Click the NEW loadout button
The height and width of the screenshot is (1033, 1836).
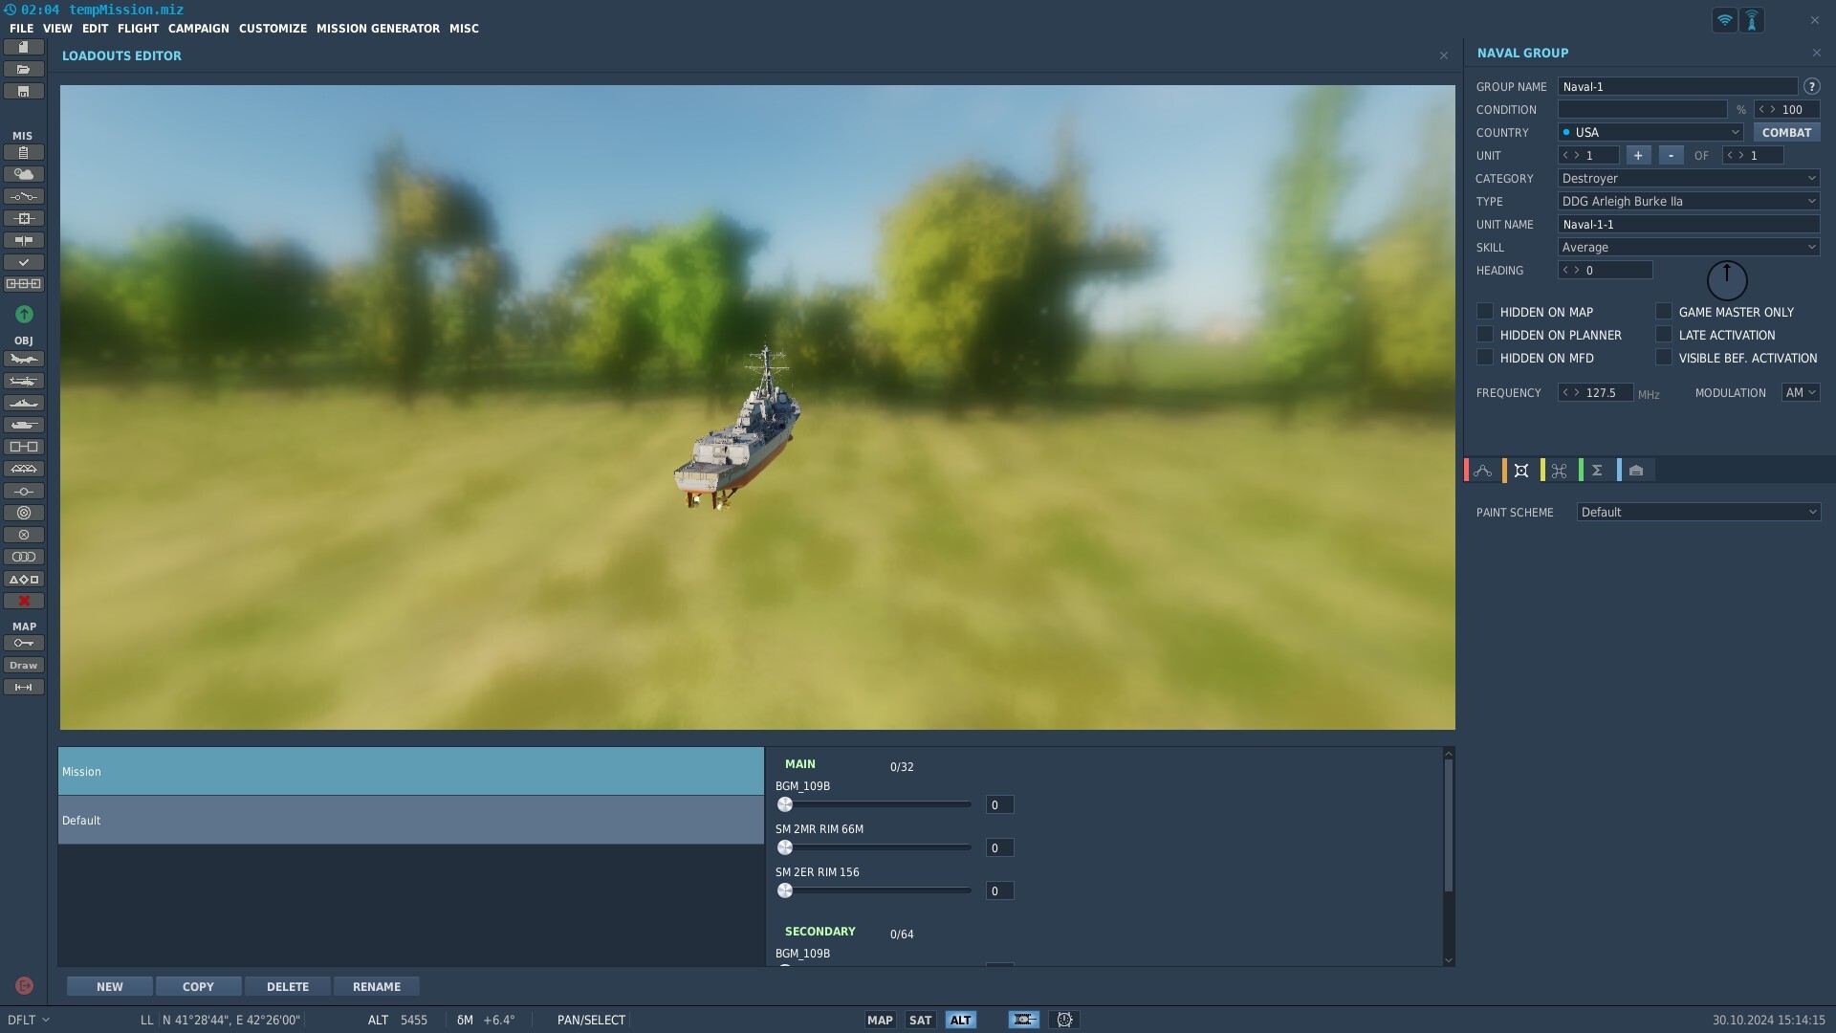click(x=109, y=986)
